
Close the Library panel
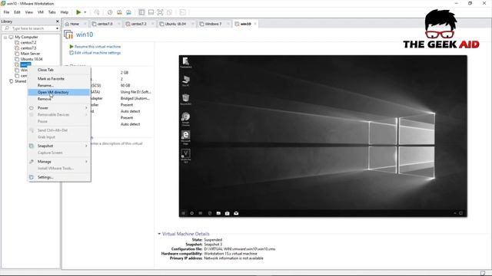(x=57, y=21)
